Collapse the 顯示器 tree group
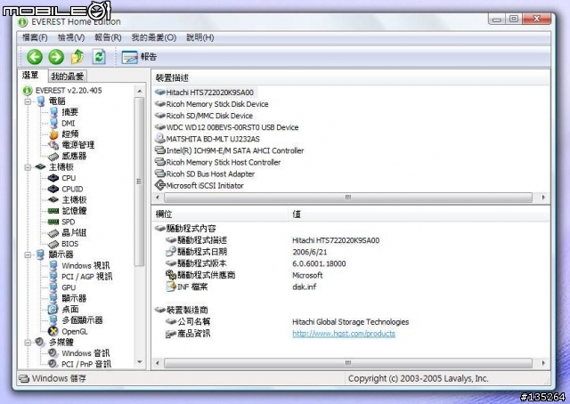Viewport: 570px width, 404px height. coord(28,255)
